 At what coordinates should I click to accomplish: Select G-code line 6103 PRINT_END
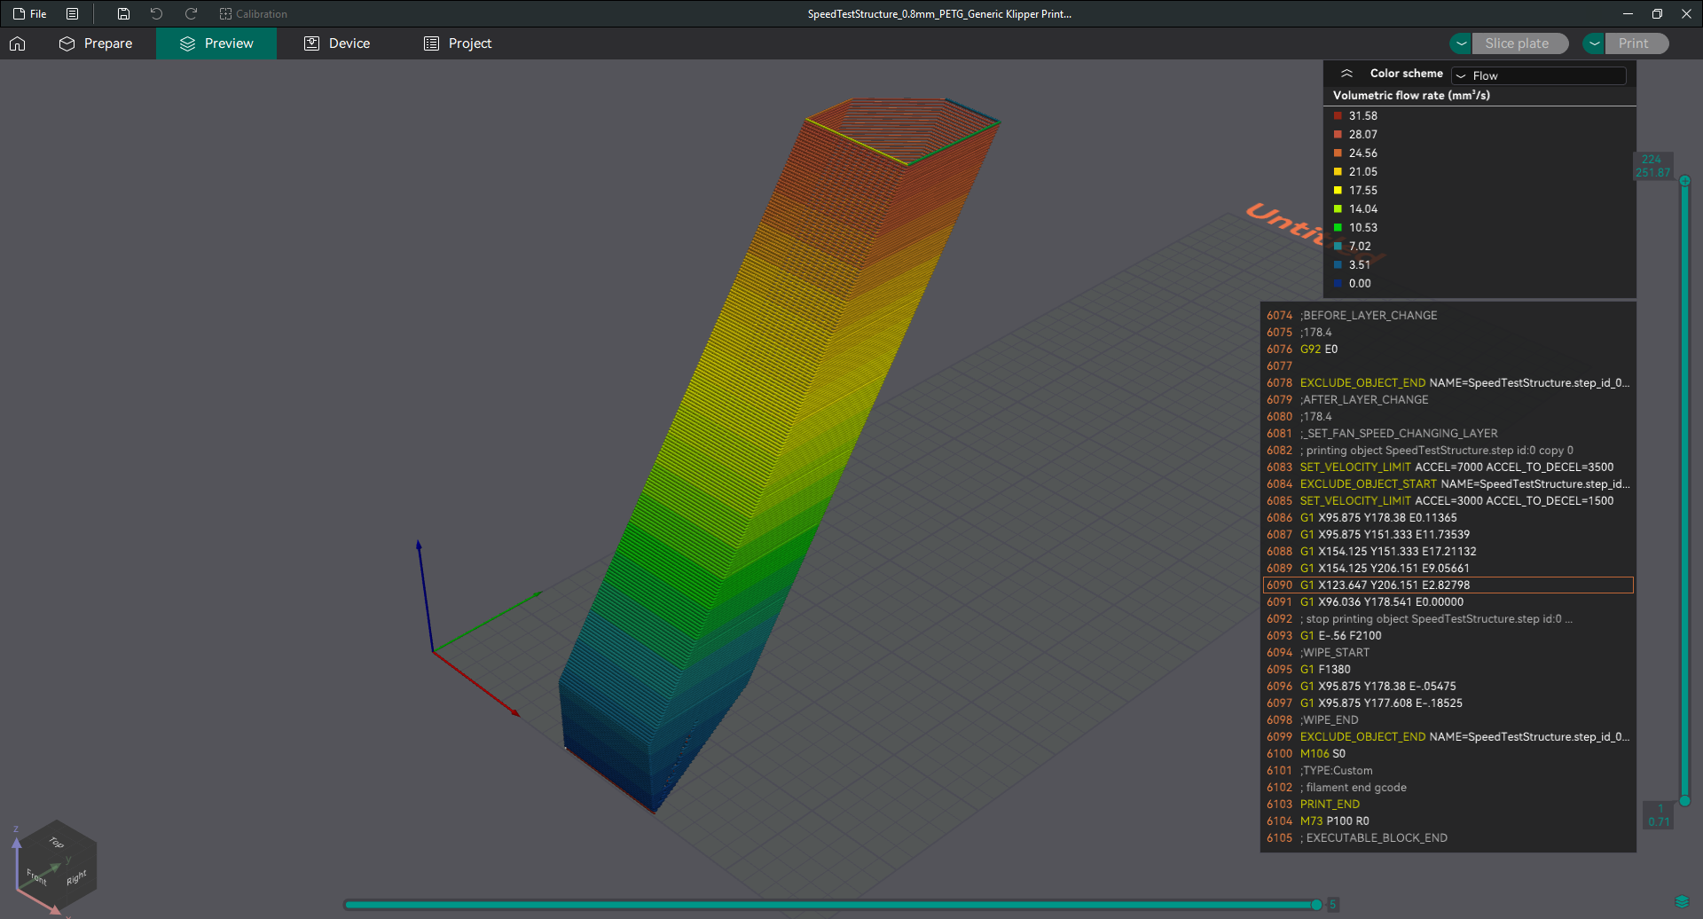tap(1448, 805)
